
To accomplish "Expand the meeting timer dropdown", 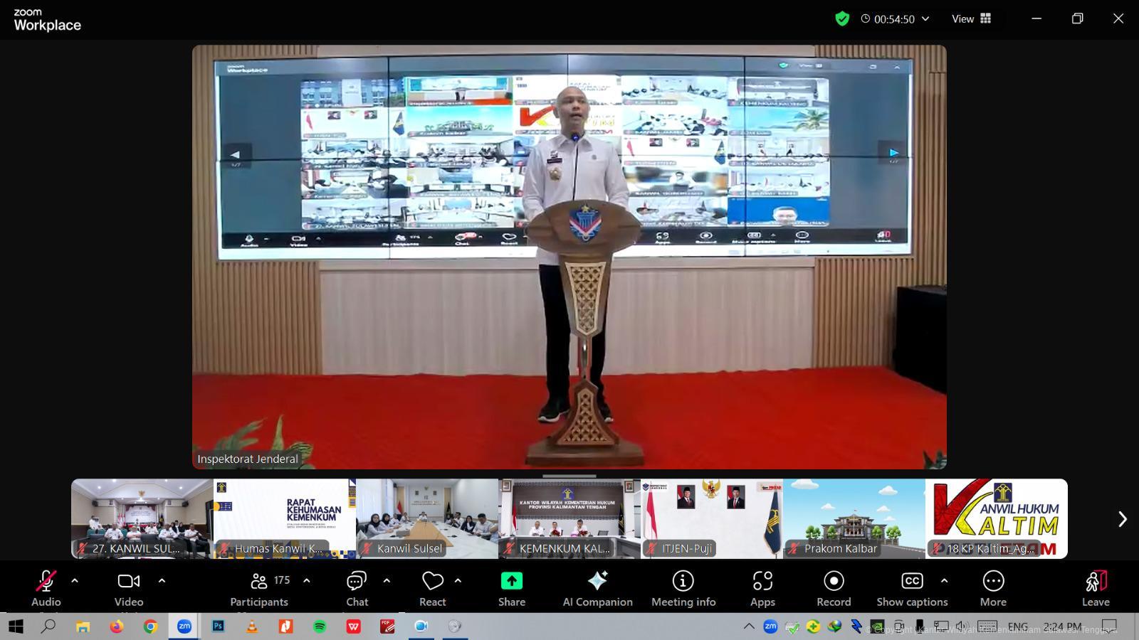I will pos(925,19).
